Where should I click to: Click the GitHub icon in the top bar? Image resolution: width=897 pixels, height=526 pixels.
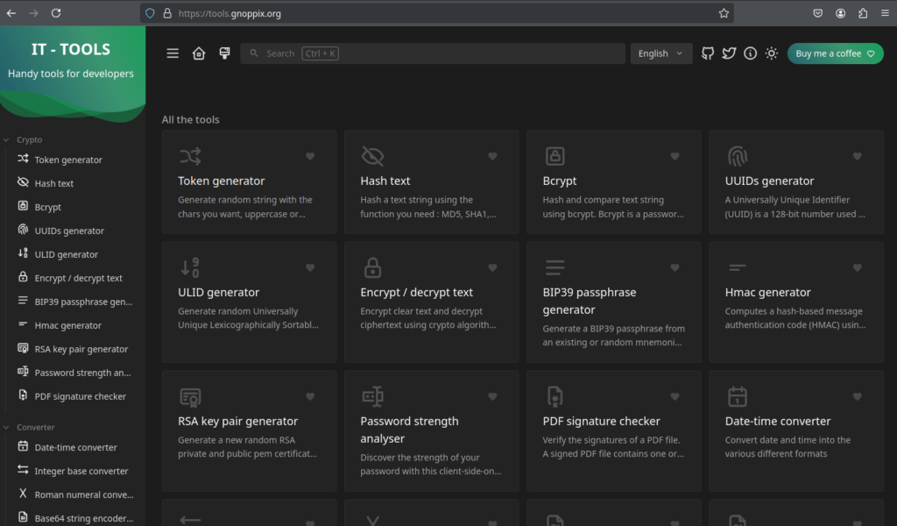click(x=708, y=53)
